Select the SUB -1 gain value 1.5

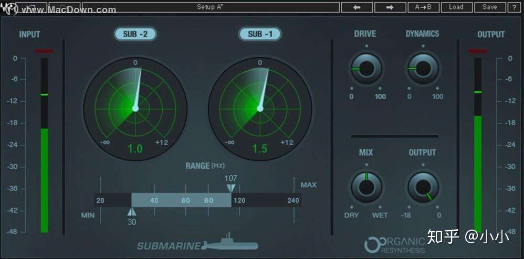point(260,149)
